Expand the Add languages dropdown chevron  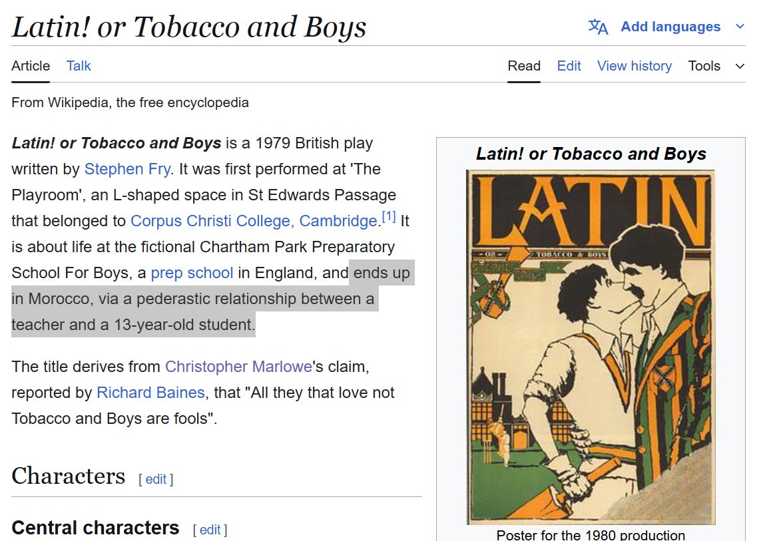pyautogui.click(x=740, y=27)
